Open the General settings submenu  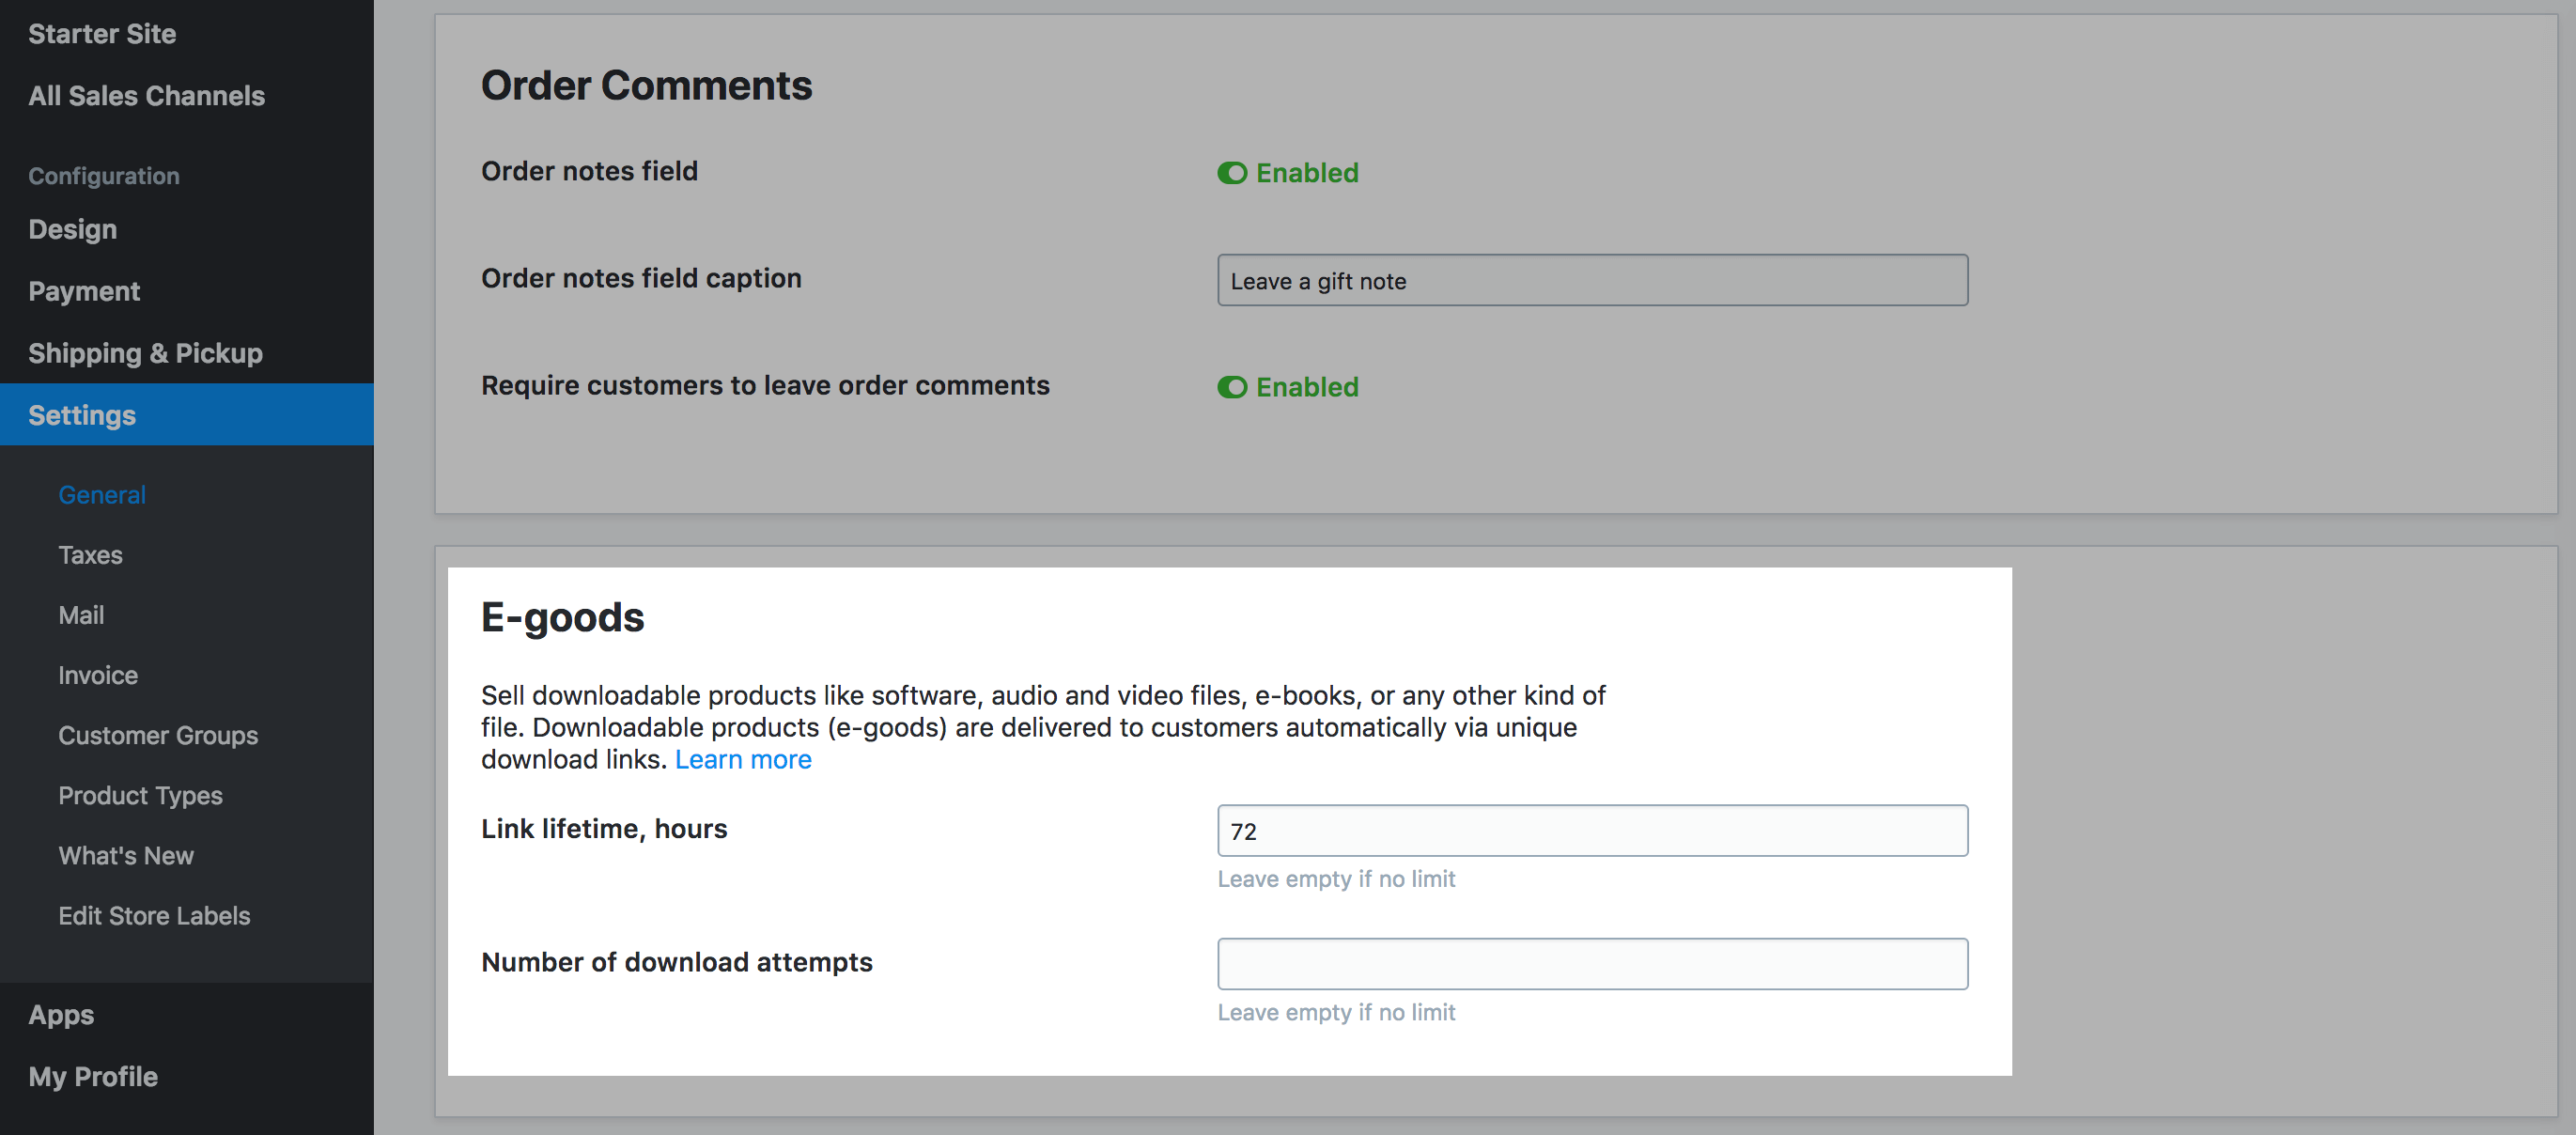click(102, 494)
